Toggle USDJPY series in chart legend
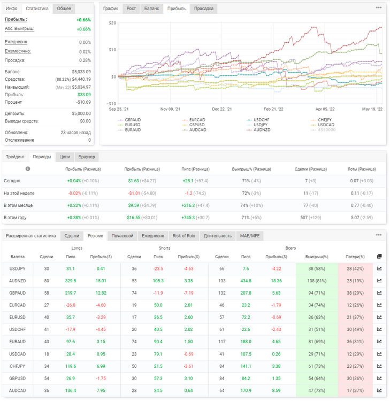This screenshot has width=390, height=401. (x=257, y=125)
